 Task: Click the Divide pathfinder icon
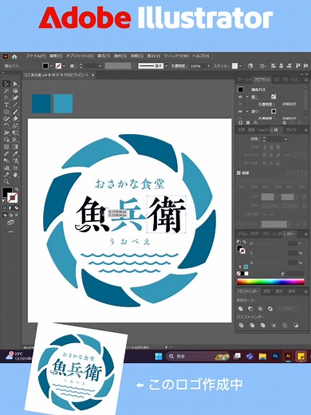point(241,325)
